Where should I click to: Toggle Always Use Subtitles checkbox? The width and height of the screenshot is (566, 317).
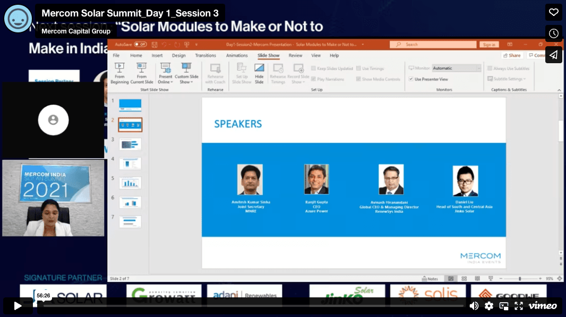[x=489, y=68]
